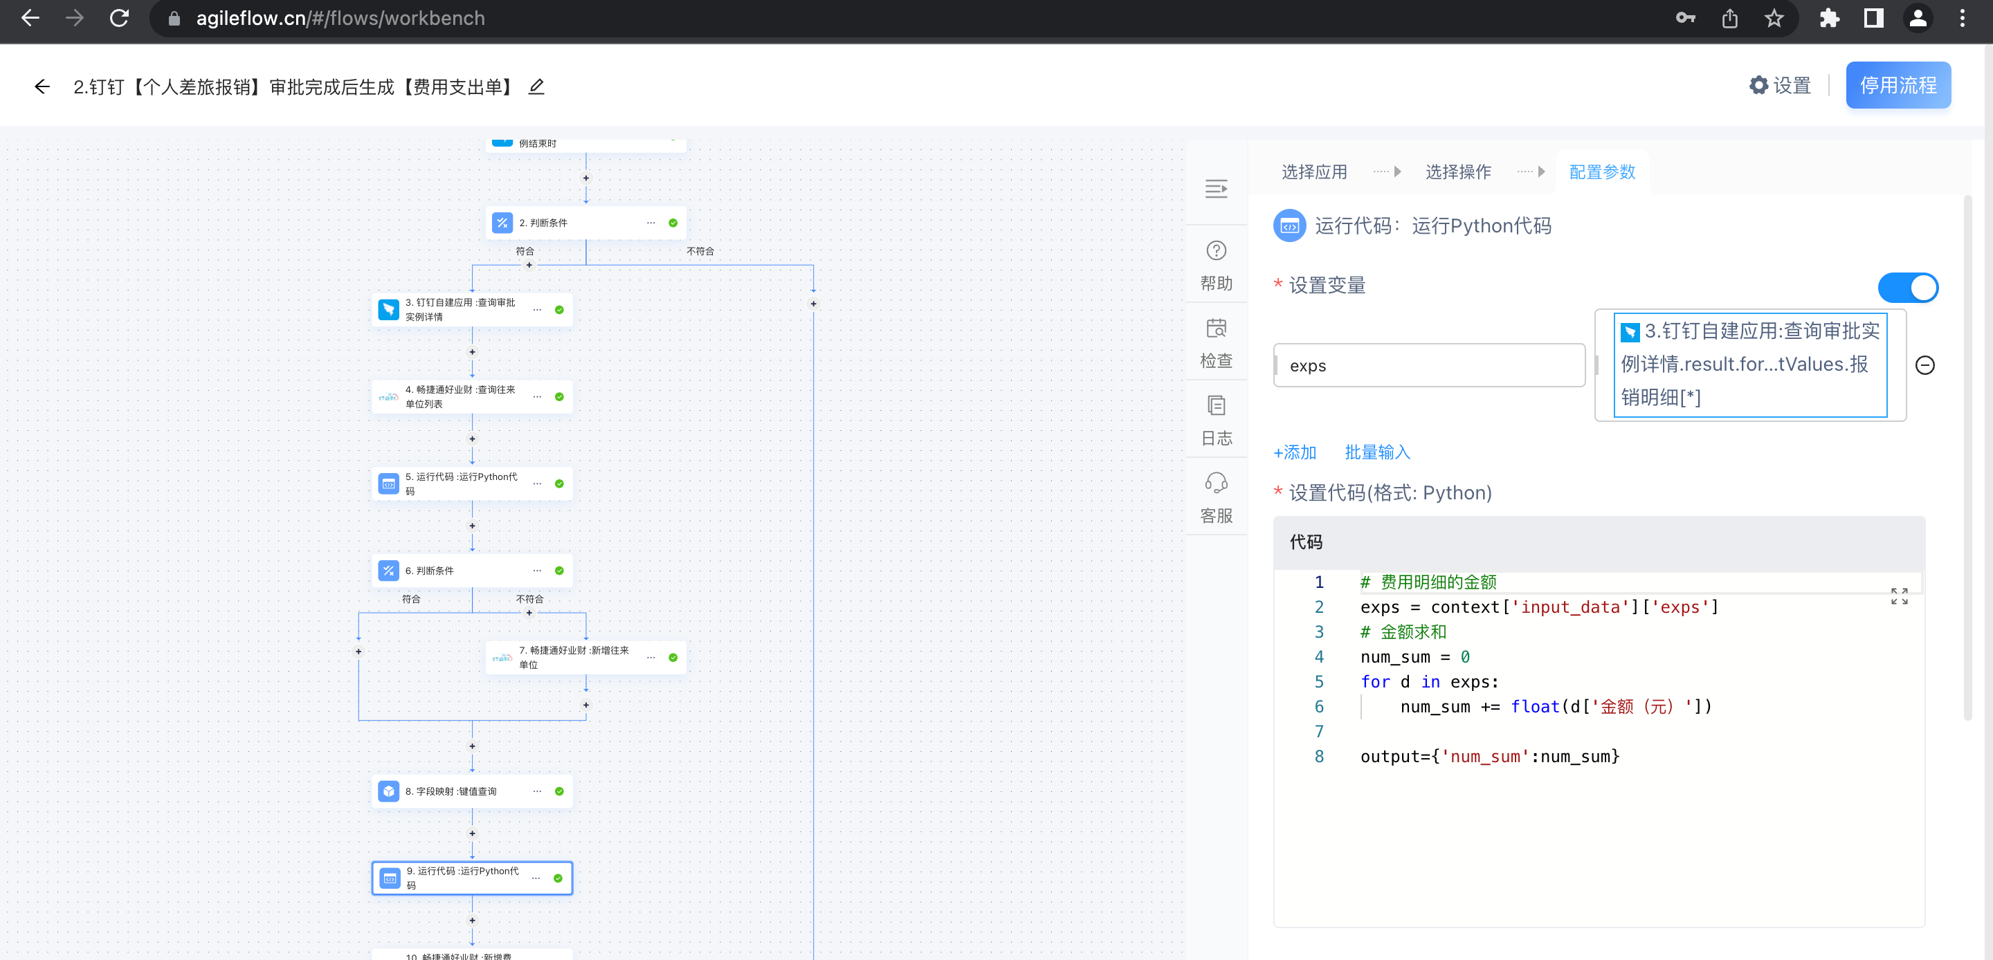Viewport: 1993px width, 960px height.
Task: Click the 停用流程 button
Action: point(1898,85)
